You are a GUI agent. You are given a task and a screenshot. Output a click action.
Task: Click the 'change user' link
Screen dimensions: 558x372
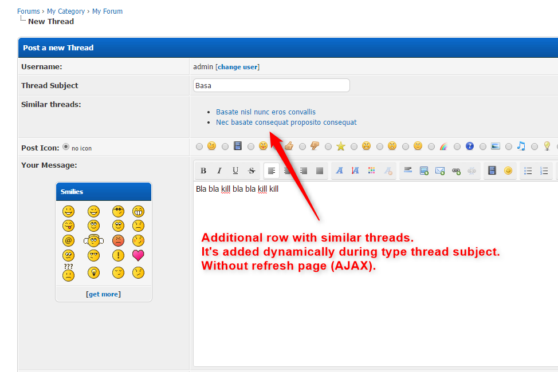coord(237,67)
